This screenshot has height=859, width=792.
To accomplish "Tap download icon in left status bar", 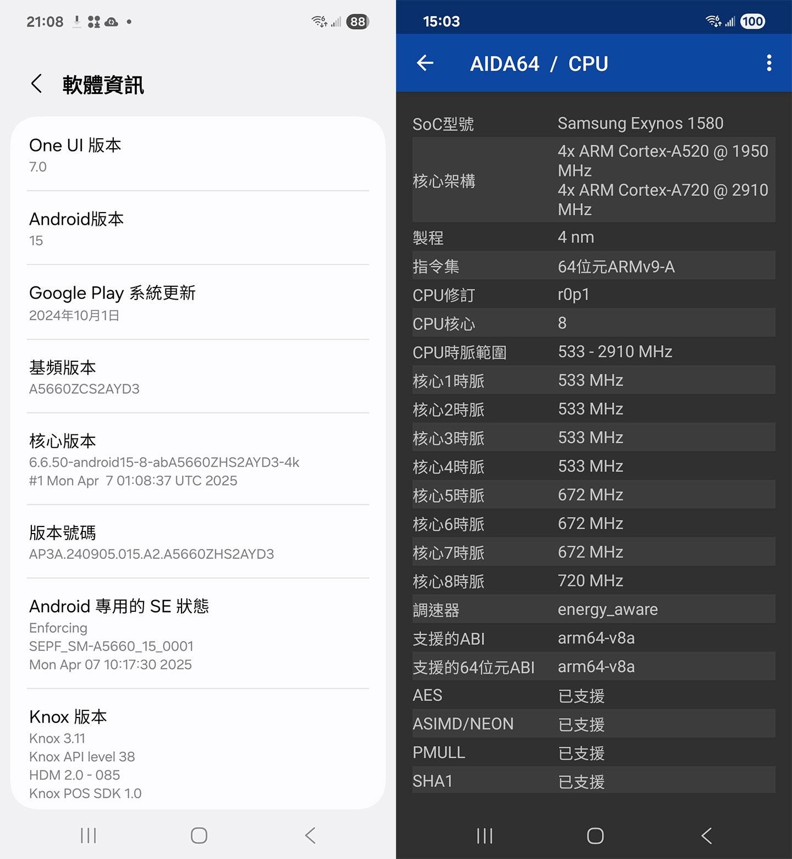I will click(x=77, y=21).
